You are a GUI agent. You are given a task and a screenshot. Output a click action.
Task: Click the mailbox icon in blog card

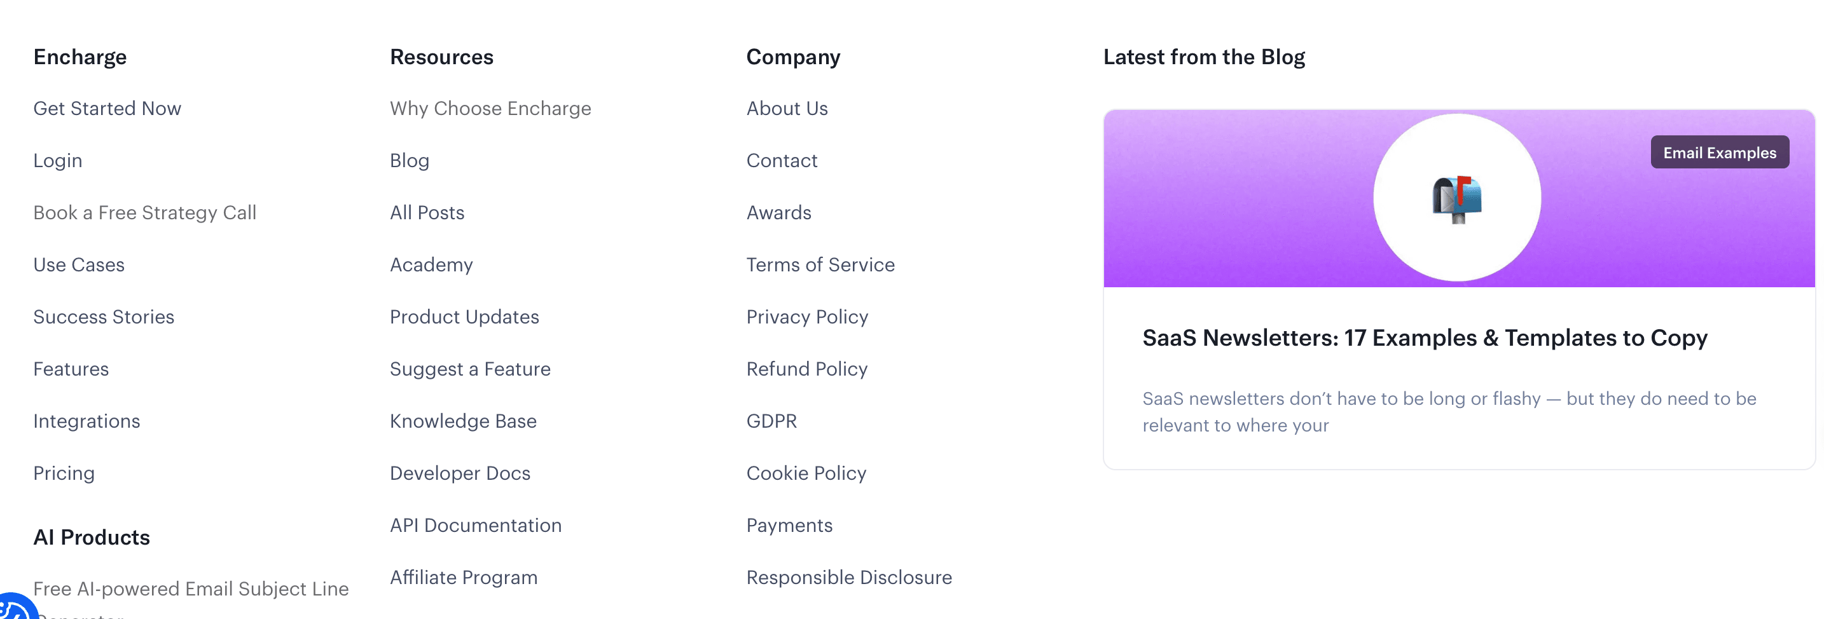click(1456, 199)
